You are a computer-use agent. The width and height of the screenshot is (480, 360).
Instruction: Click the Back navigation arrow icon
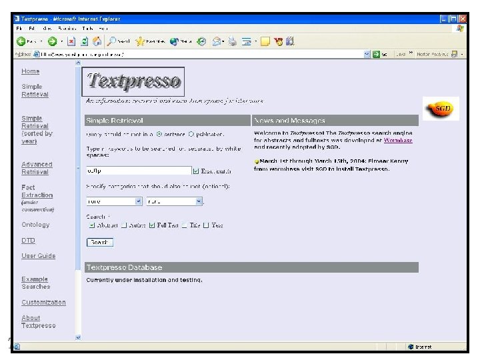point(21,41)
